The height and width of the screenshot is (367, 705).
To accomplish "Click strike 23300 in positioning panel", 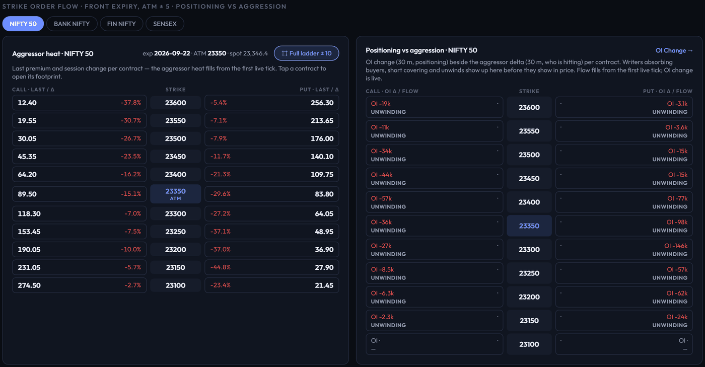I will pos(529,249).
